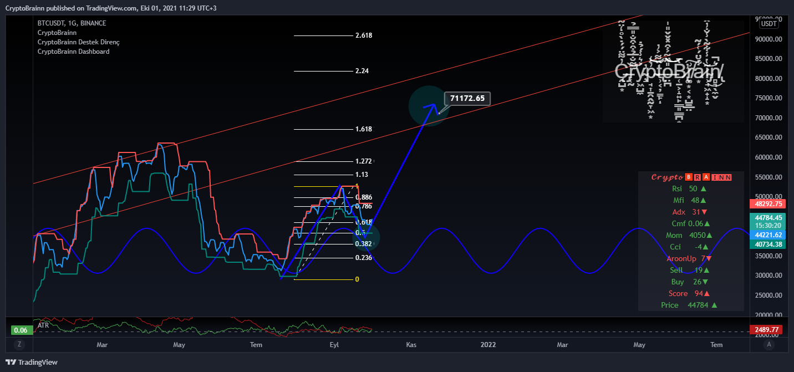The width and height of the screenshot is (794, 372).
Task: Click the Cmf 0.06 row in the dashboard
Action: [690, 223]
